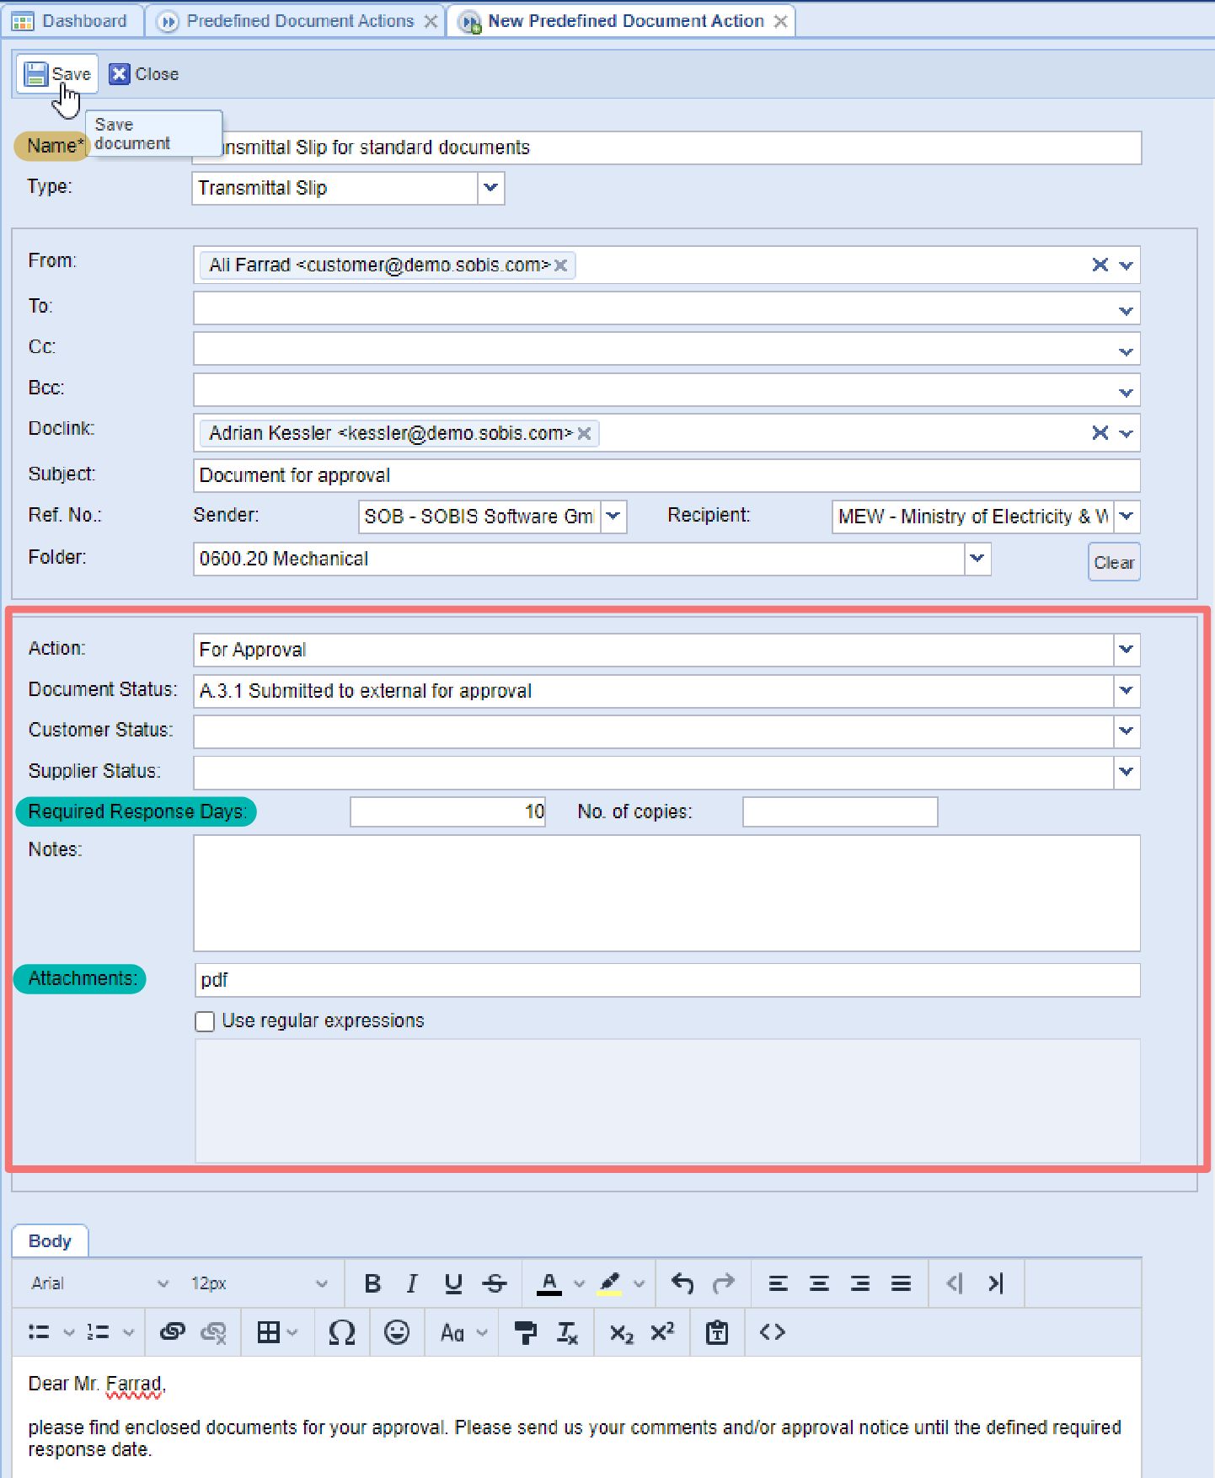
Task: Insert an emoji
Action: [x=397, y=1332]
